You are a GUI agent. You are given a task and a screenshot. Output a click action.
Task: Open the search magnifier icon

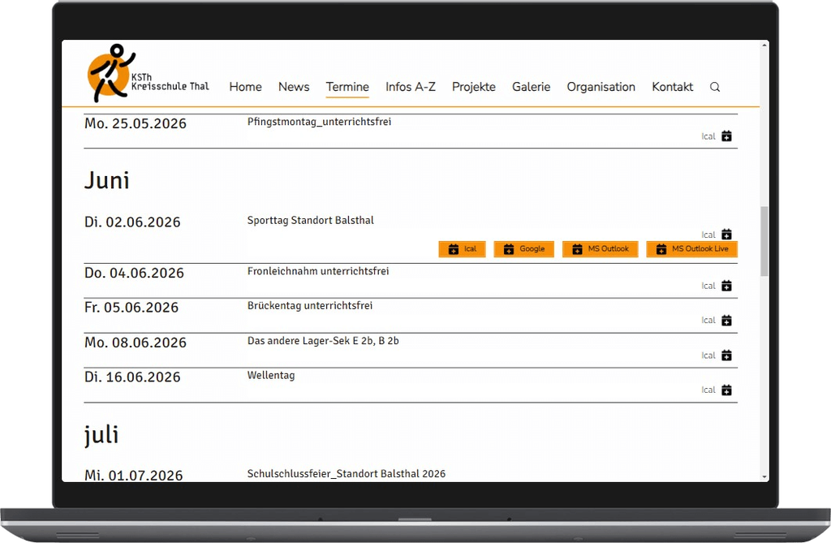pyautogui.click(x=715, y=88)
